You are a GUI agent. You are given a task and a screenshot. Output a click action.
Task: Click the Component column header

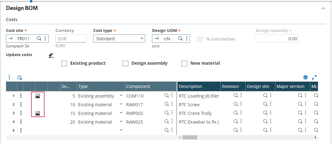(150, 86)
